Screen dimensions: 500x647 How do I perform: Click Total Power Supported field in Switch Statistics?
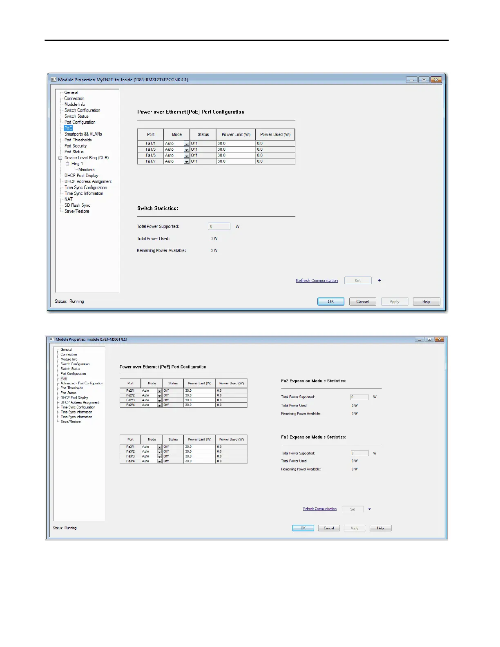tap(219, 226)
